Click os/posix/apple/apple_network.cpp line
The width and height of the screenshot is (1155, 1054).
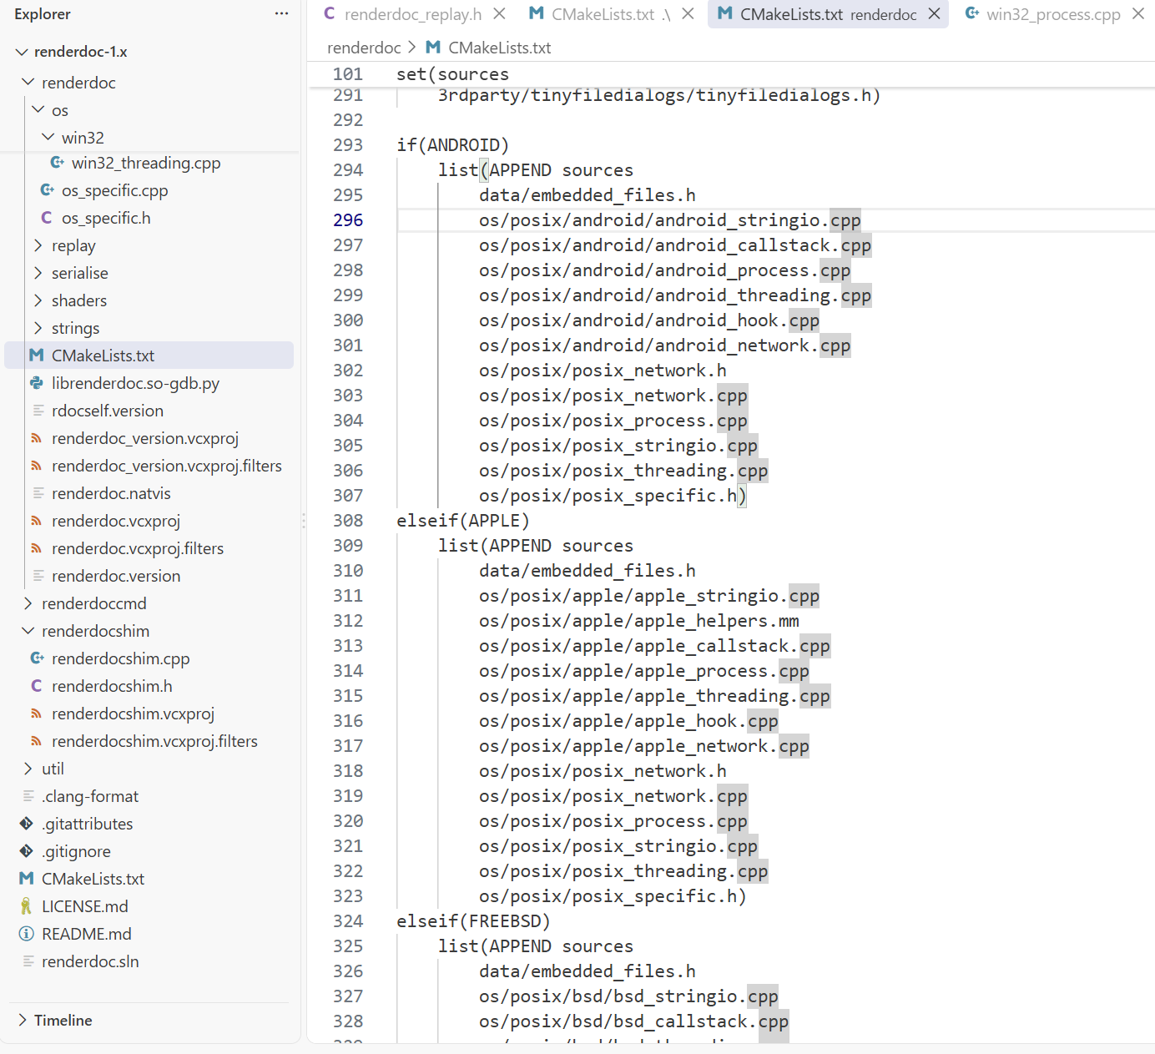(x=644, y=746)
